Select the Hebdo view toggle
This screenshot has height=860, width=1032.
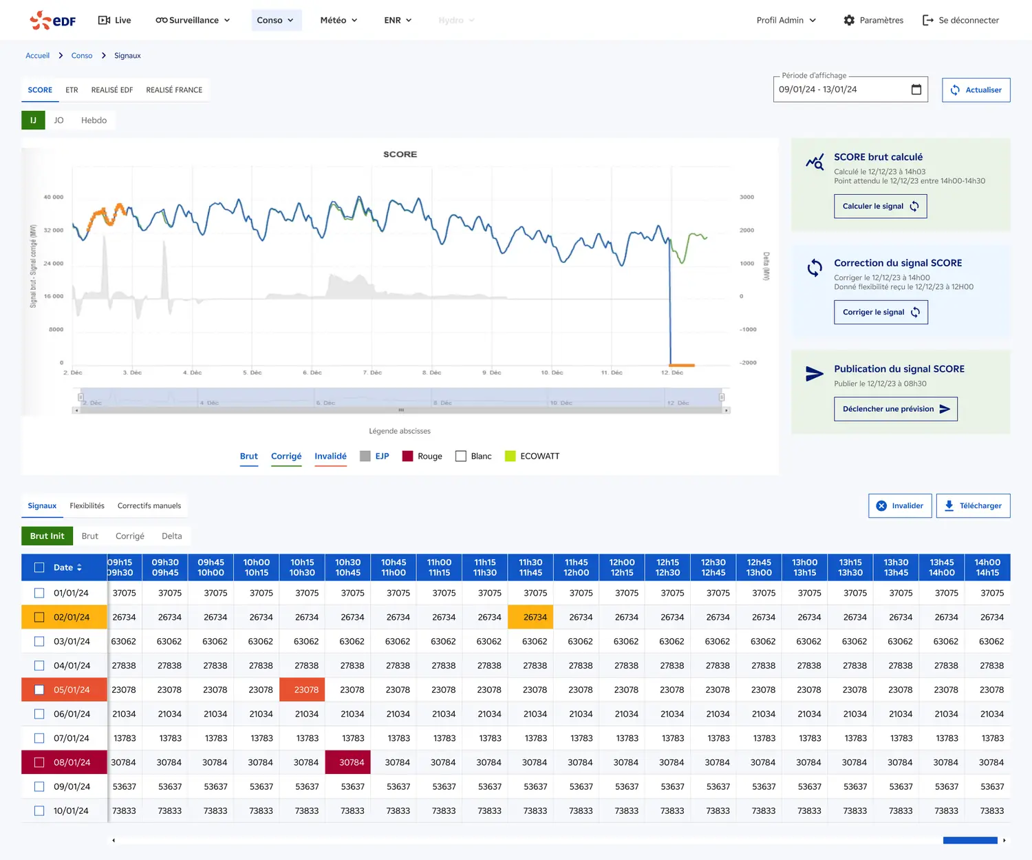pos(94,120)
